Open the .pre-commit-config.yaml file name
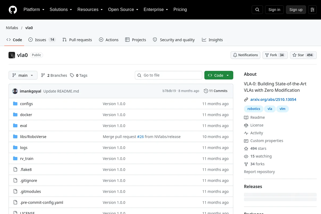This screenshot has height=214, width=321. (41, 202)
